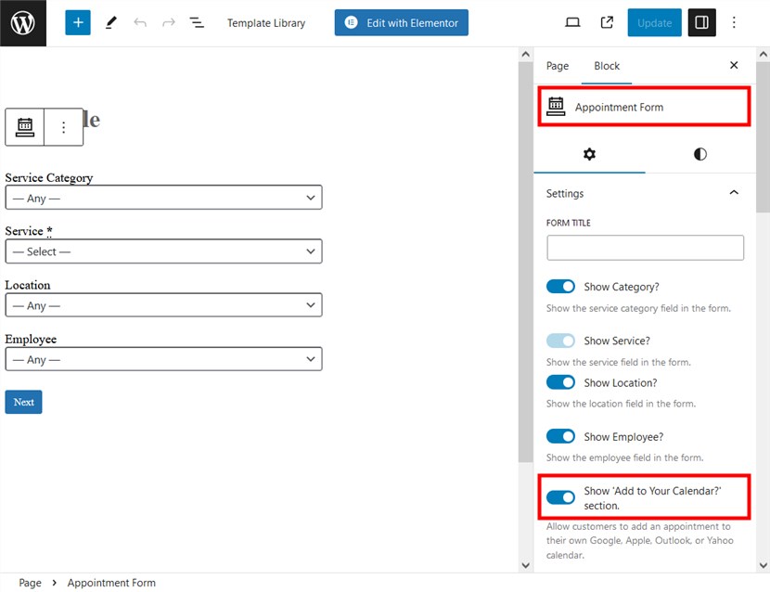This screenshot has height=592, width=770.
Task: Click Edit with Elementor button
Action: click(x=401, y=22)
